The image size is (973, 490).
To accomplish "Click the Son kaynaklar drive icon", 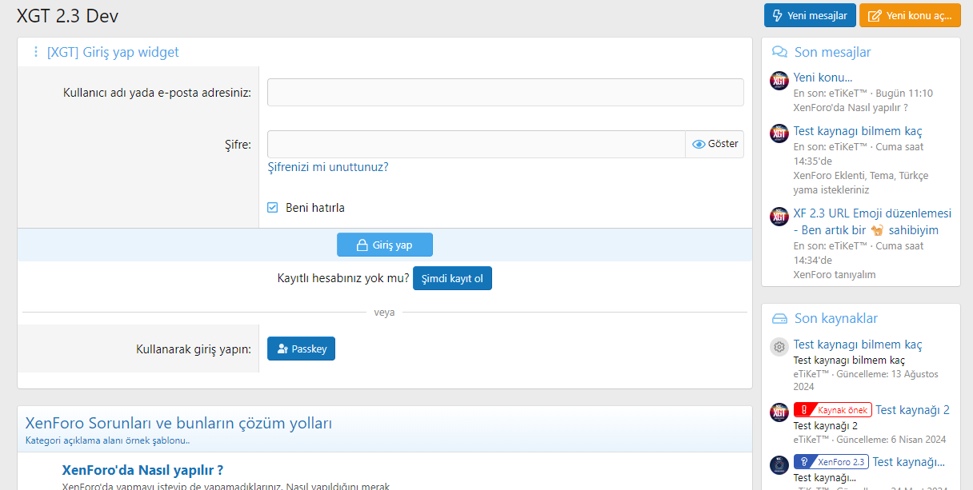I will pos(779,318).
